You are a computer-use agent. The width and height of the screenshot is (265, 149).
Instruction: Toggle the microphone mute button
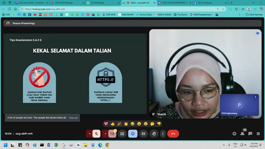[96, 134]
